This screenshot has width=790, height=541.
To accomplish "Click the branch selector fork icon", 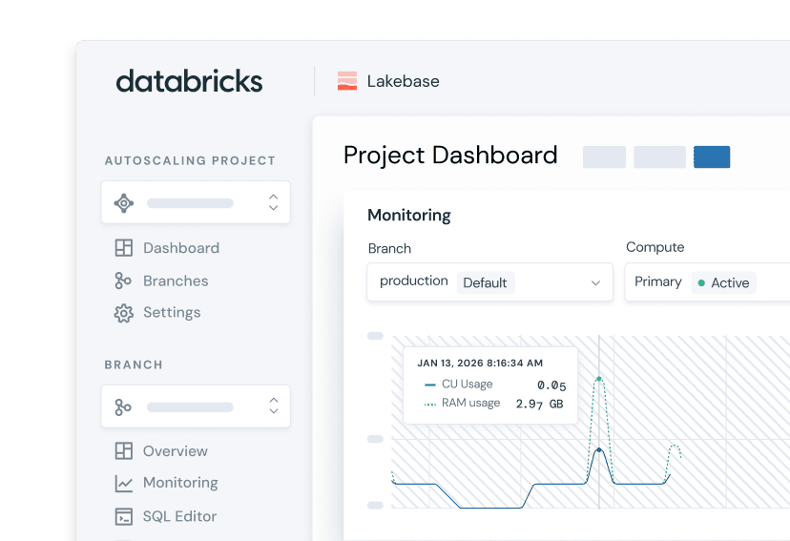I will point(123,407).
